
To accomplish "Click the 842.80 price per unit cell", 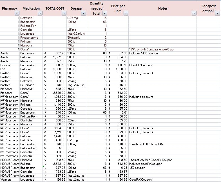I will 118,164.
